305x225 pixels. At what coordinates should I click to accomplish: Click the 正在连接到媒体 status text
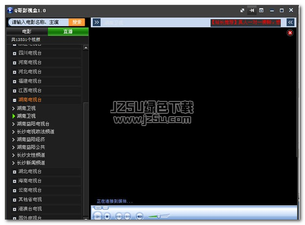point(115,201)
